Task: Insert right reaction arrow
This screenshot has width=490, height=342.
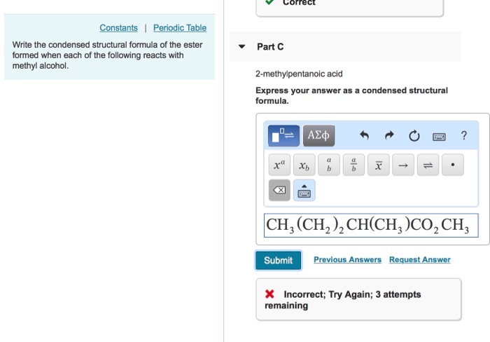Action: pyautogui.click(x=403, y=165)
